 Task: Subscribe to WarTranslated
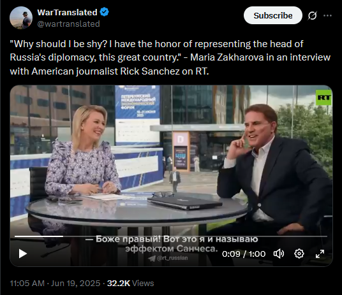(x=273, y=15)
